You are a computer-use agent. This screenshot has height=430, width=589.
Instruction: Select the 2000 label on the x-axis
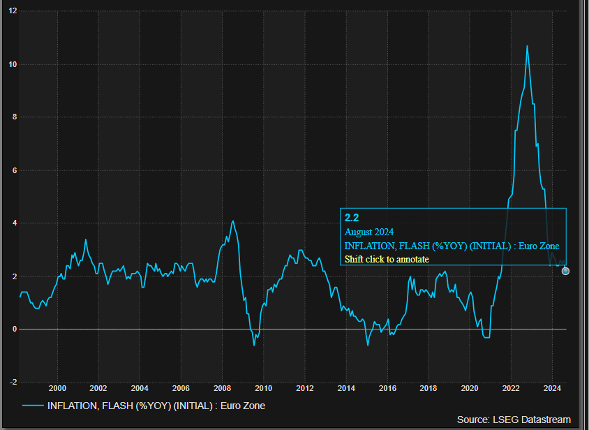(57, 388)
